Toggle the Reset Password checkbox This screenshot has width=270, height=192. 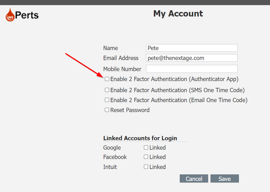107,110
